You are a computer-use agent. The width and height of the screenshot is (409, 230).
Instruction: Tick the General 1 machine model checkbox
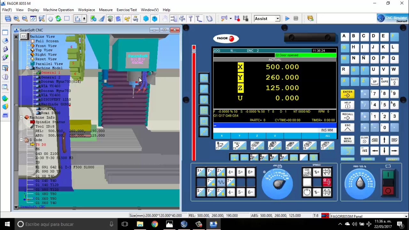tap(39, 73)
